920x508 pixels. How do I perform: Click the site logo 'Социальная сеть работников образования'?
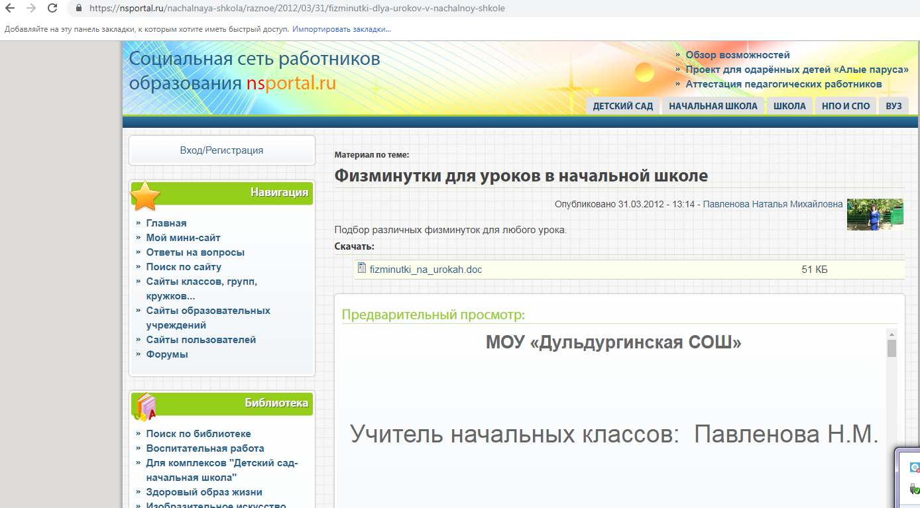[x=255, y=71]
